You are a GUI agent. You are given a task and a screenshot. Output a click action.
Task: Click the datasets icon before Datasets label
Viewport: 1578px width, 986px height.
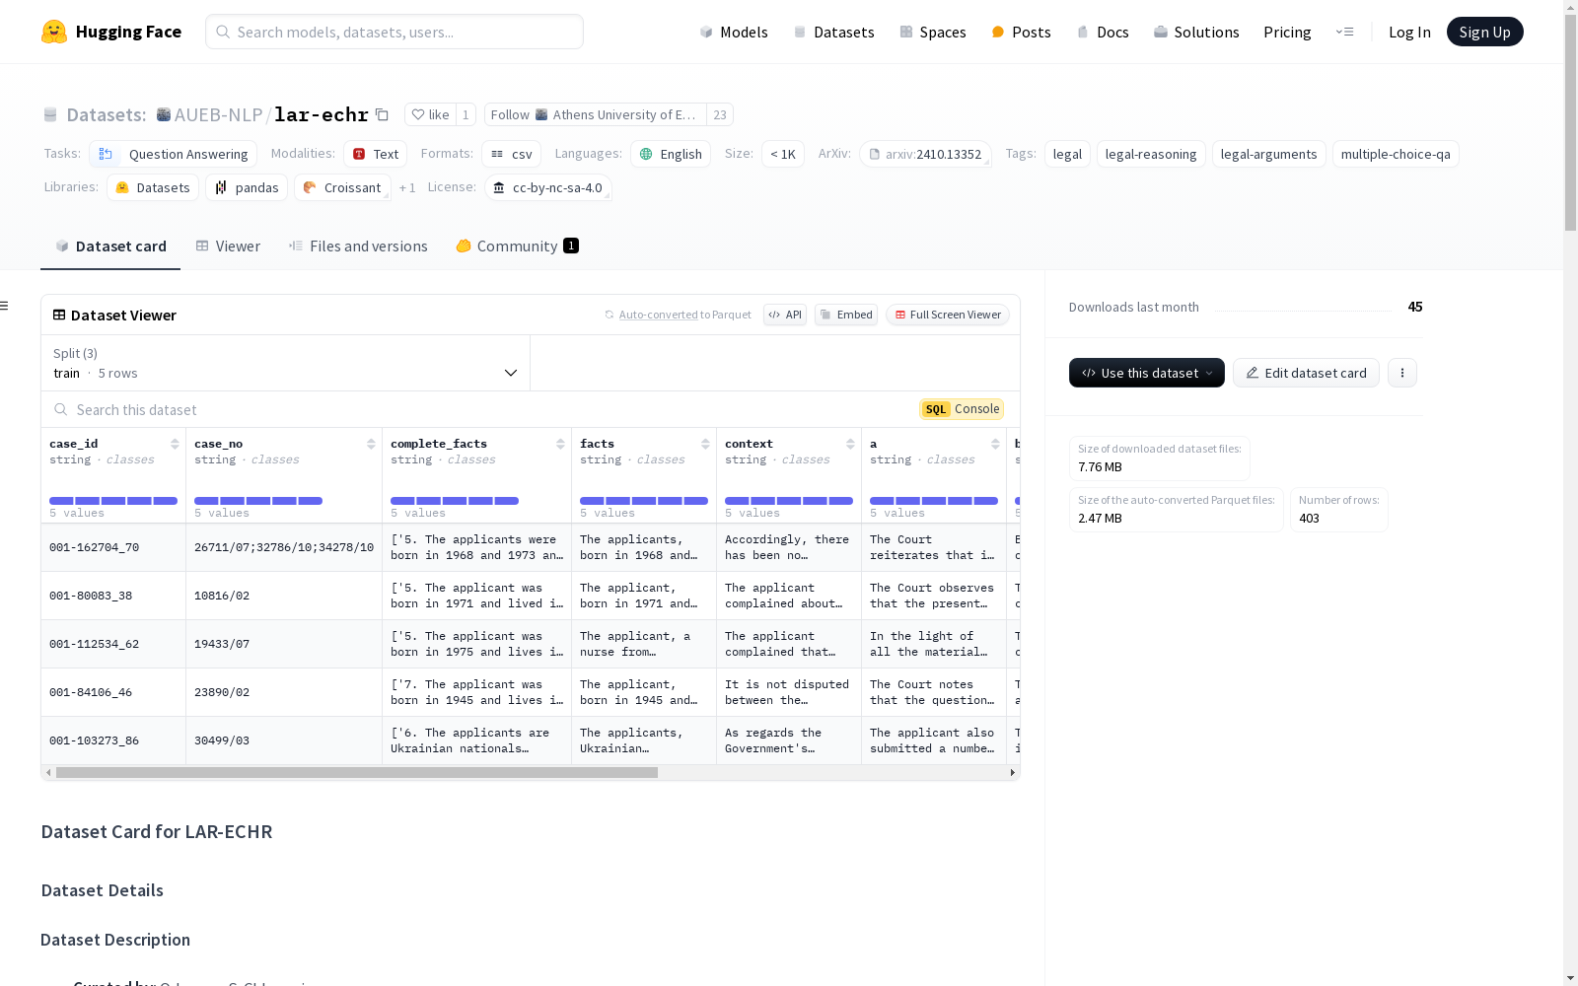pos(50,114)
